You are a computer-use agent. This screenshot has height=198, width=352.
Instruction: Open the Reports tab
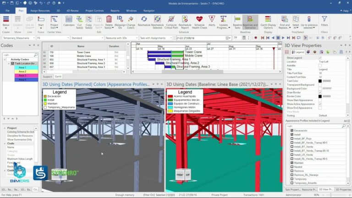pos(115,11)
